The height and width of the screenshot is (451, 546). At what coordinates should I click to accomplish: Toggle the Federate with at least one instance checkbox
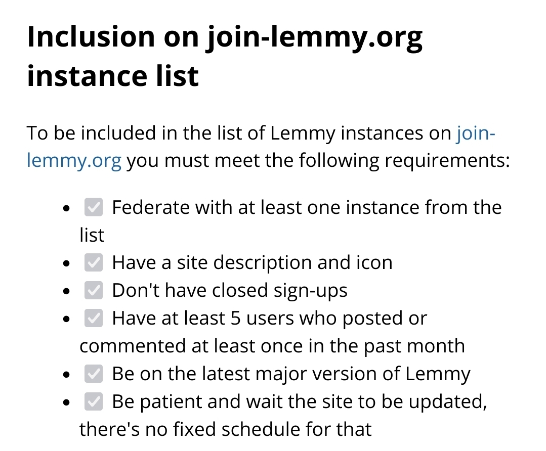pyautogui.click(x=93, y=207)
